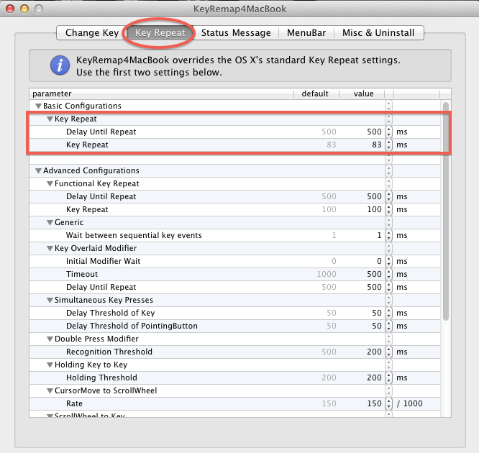
Task: Click the parameter list vertical scrollbar
Action: coord(446,211)
